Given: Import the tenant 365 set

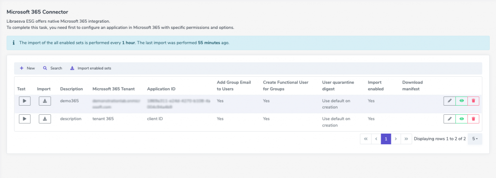Looking at the screenshot, I should click(x=45, y=119).
